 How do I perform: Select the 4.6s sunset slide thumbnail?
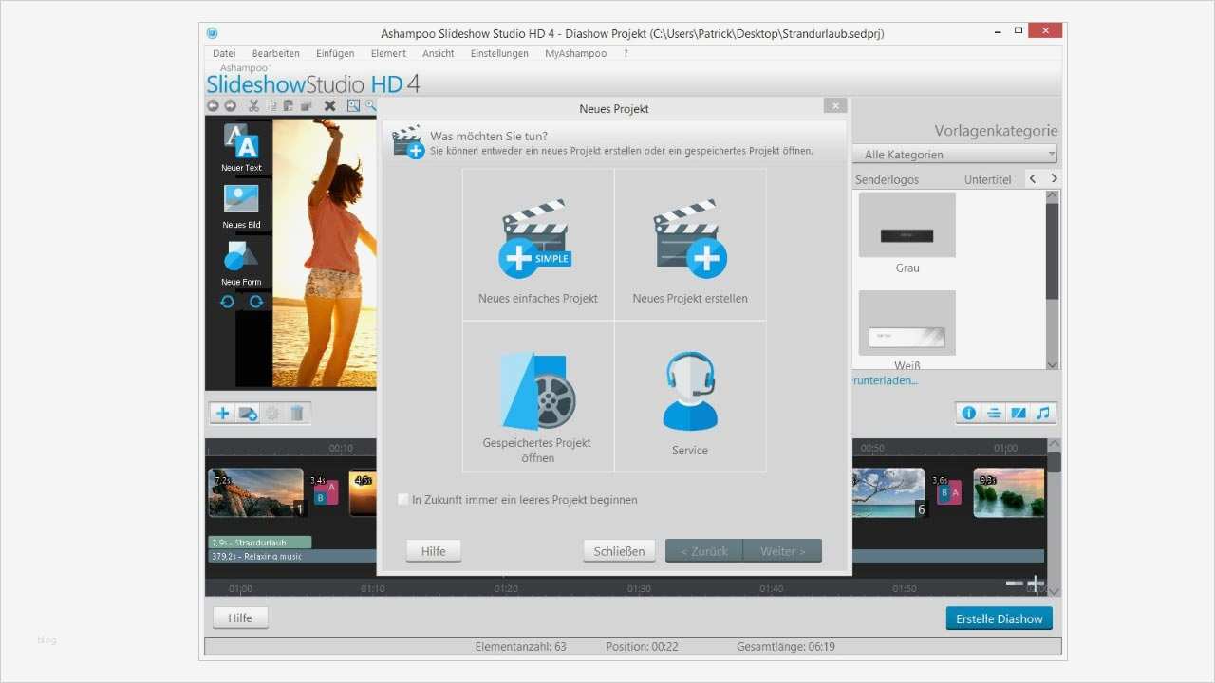pyautogui.click(x=364, y=492)
